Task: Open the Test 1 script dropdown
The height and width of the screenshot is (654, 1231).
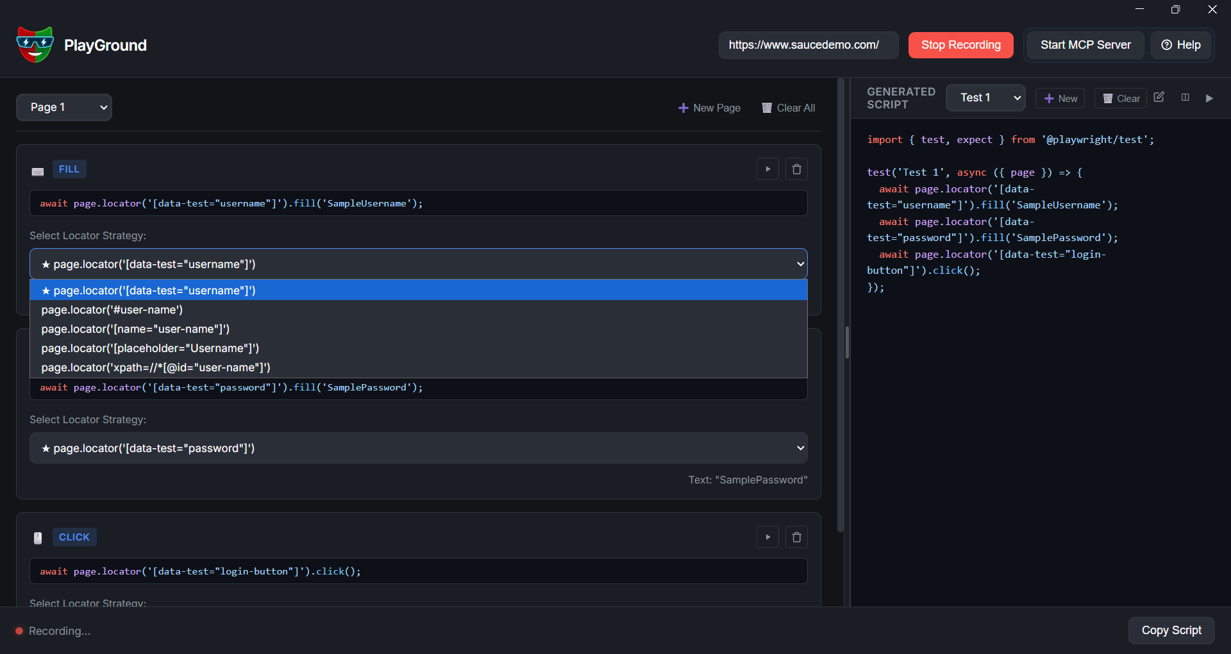Action: click(985, 97)
